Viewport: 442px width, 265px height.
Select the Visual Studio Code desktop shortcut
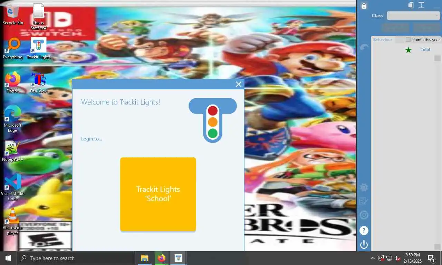[x=13, y=187]
